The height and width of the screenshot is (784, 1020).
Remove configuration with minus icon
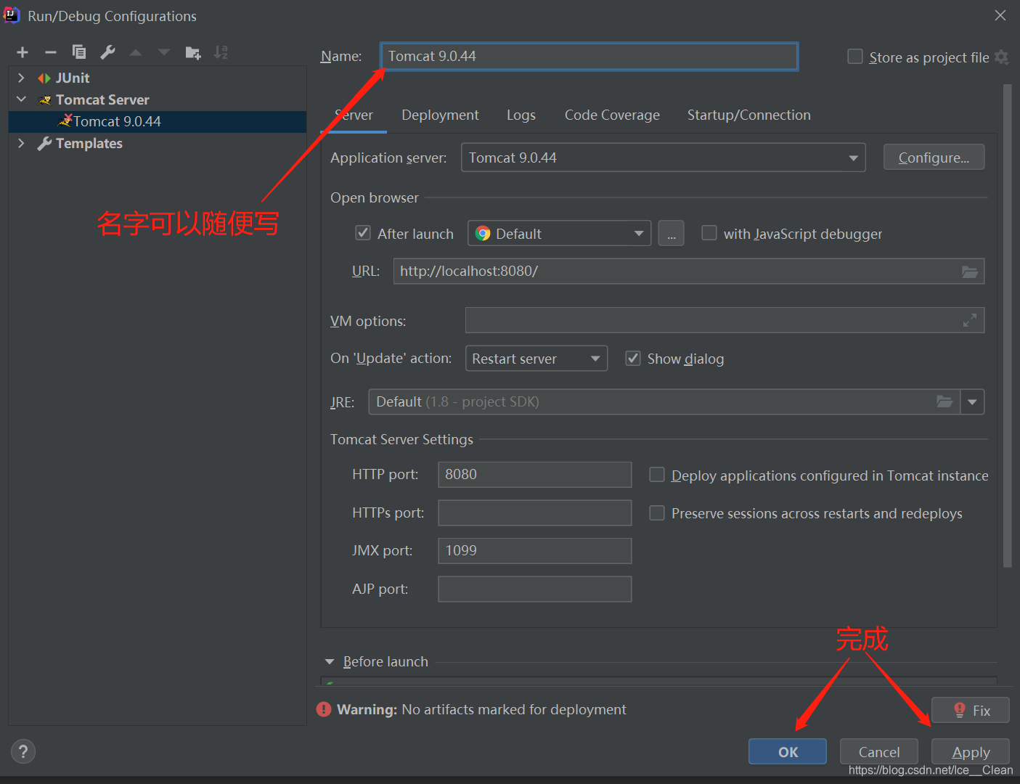pyautogui.click(x=51, y=52)
